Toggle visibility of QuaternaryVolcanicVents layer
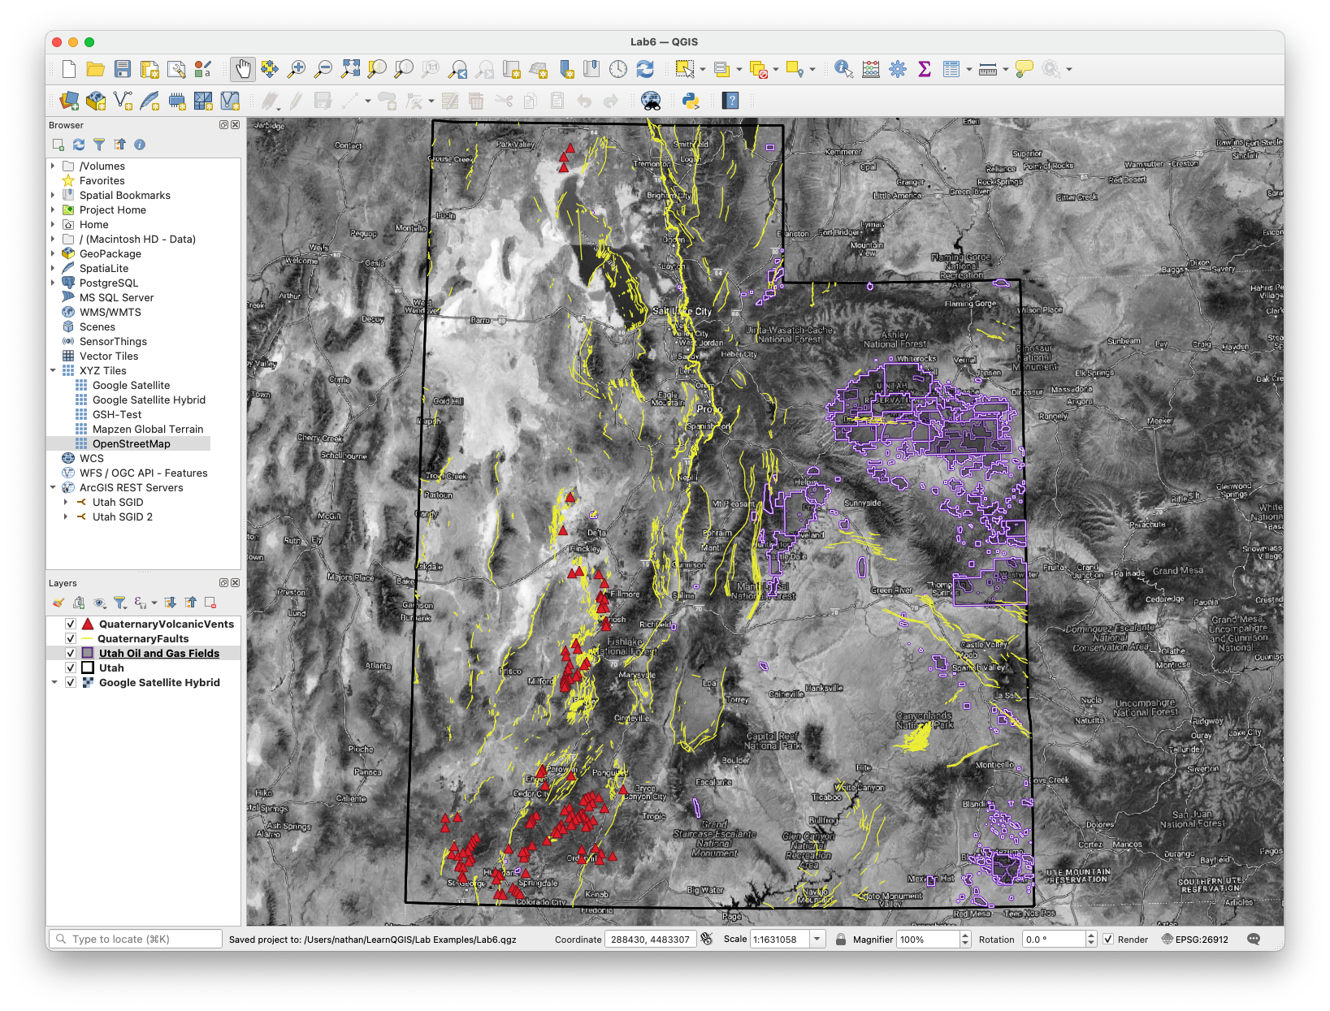1330x1011 pixels. click(x=71, y=624)
